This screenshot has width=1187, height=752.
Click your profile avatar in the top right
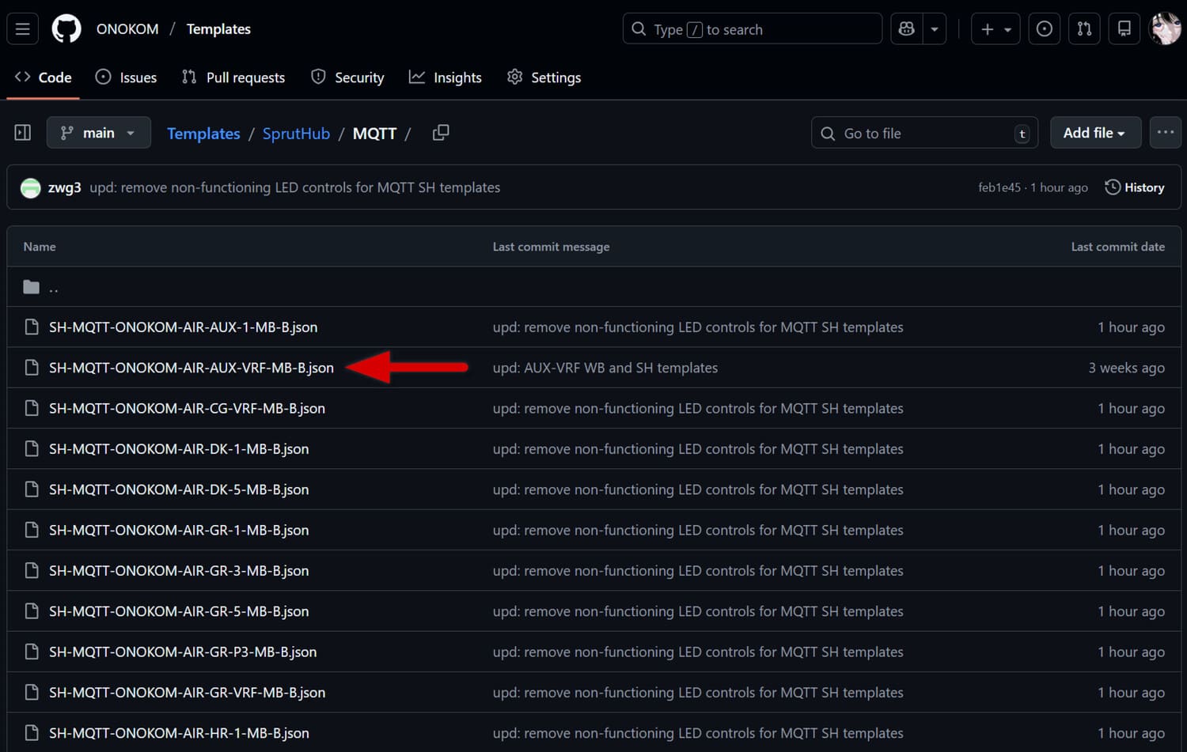[x=1165, y=28]
